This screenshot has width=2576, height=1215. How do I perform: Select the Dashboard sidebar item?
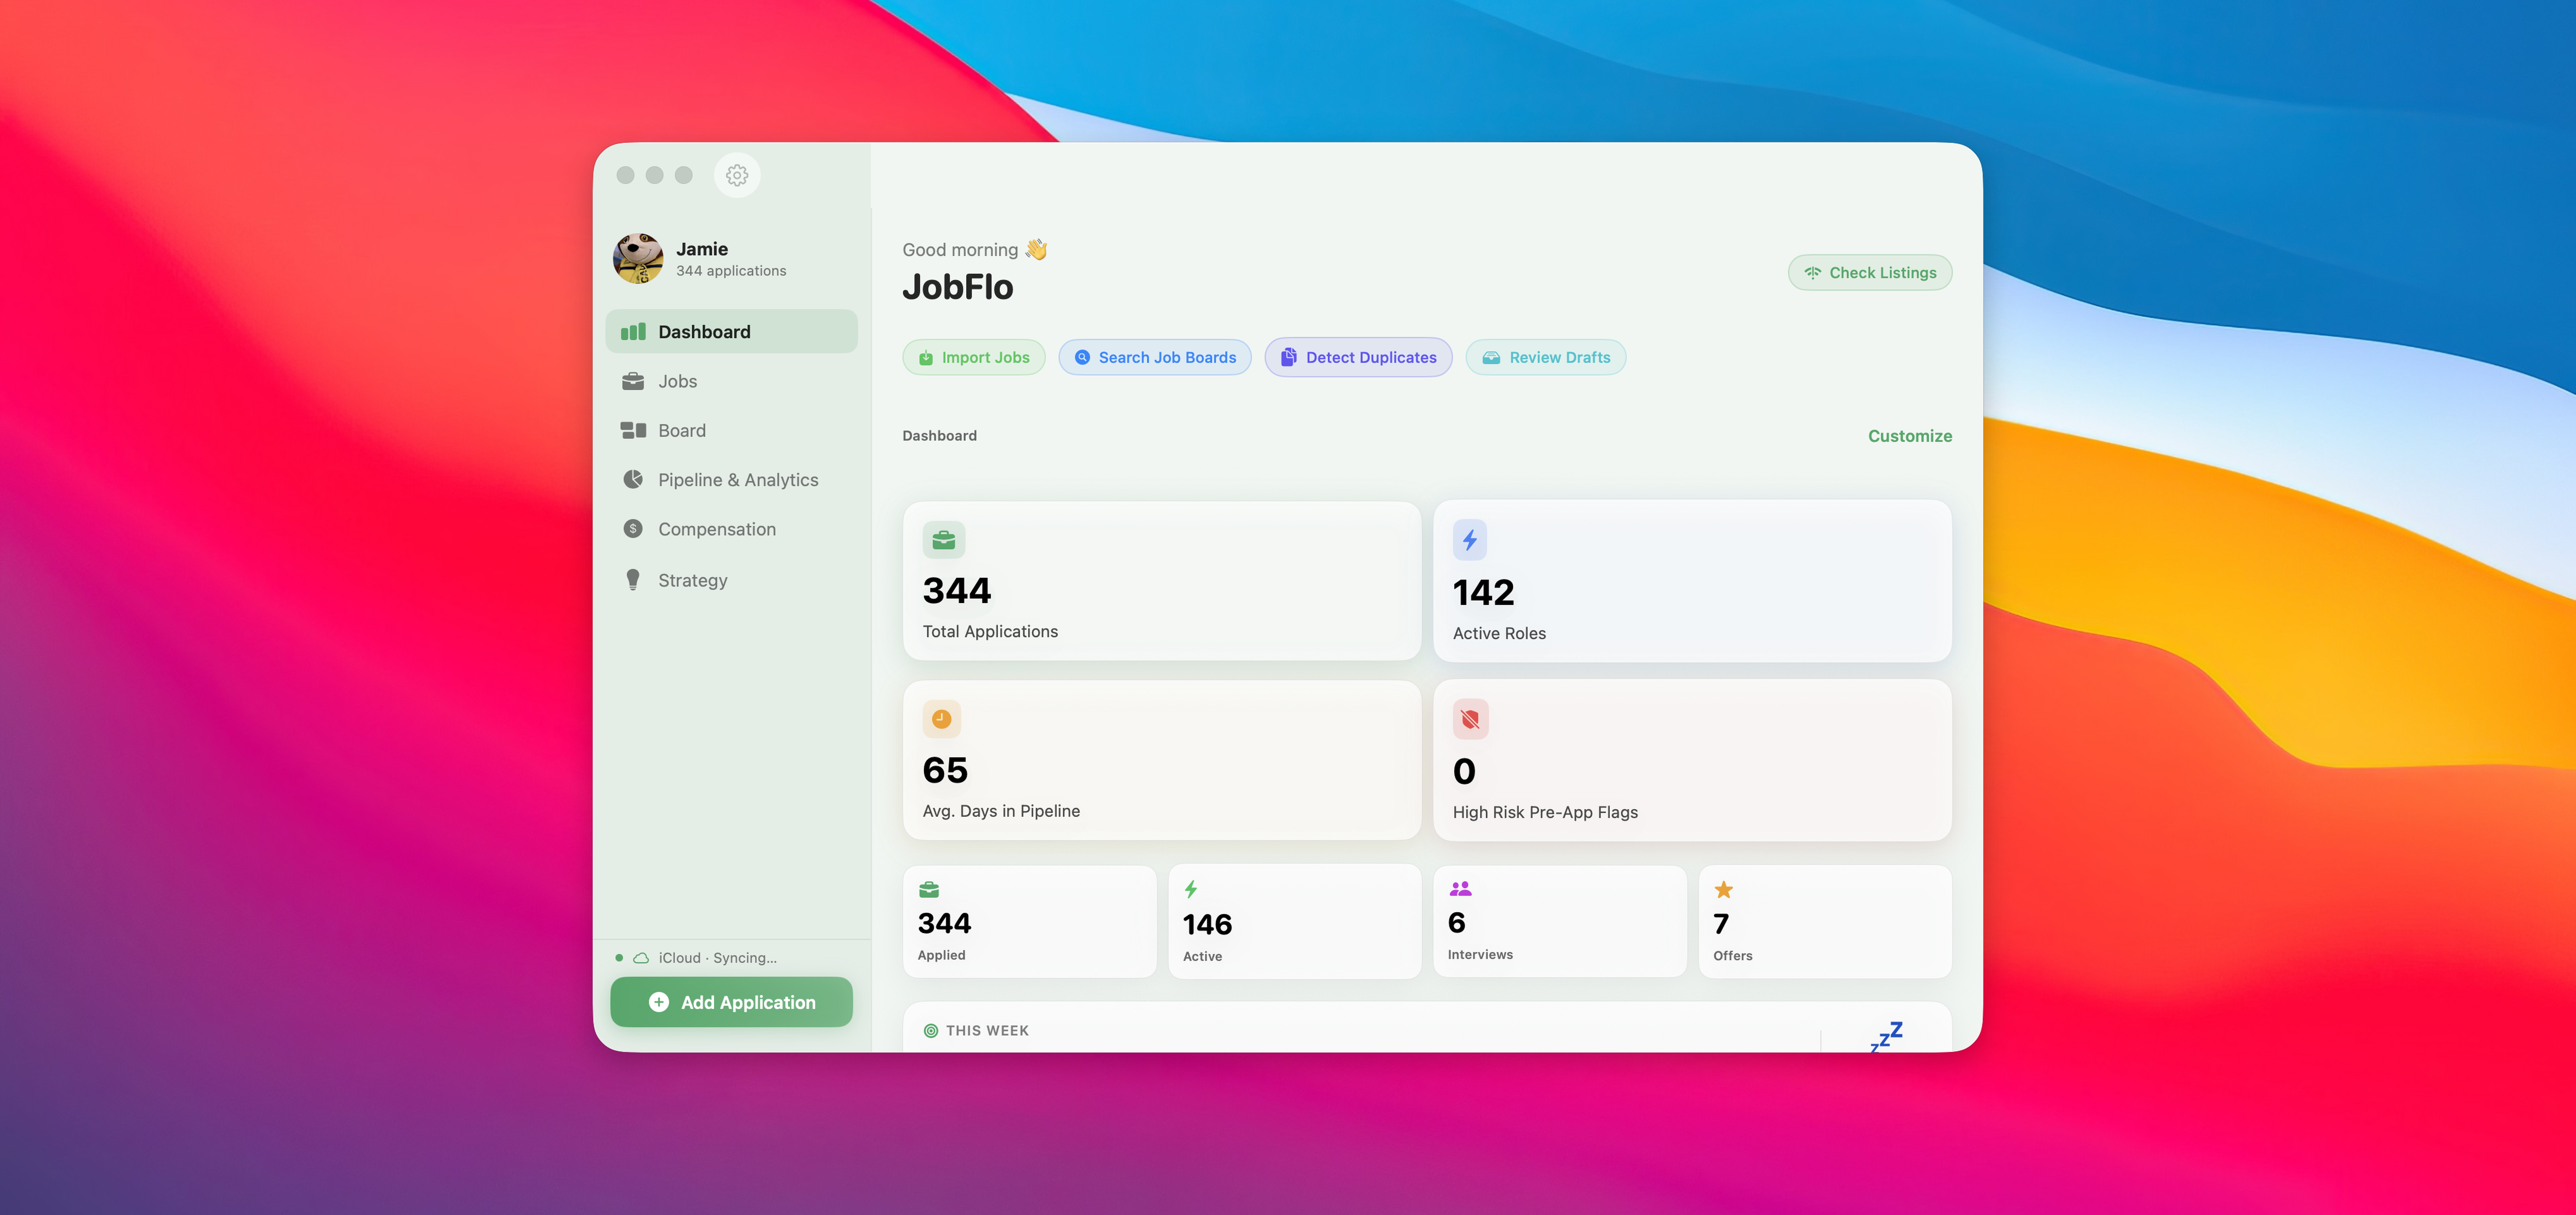[x=731, y=332]
